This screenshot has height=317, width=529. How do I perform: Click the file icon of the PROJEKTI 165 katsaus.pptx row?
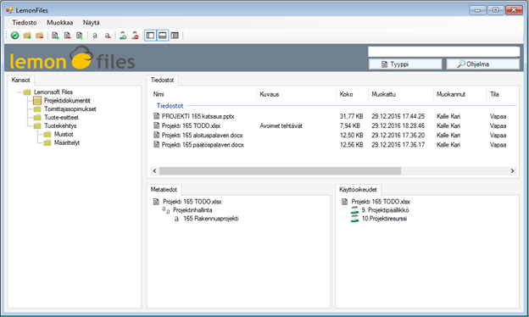[157, 116]
